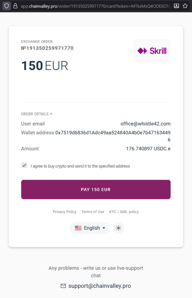Open the KYC / AML policy link
Screen dimensions: 192x298
pyautogui.click(x=124, y=212)
